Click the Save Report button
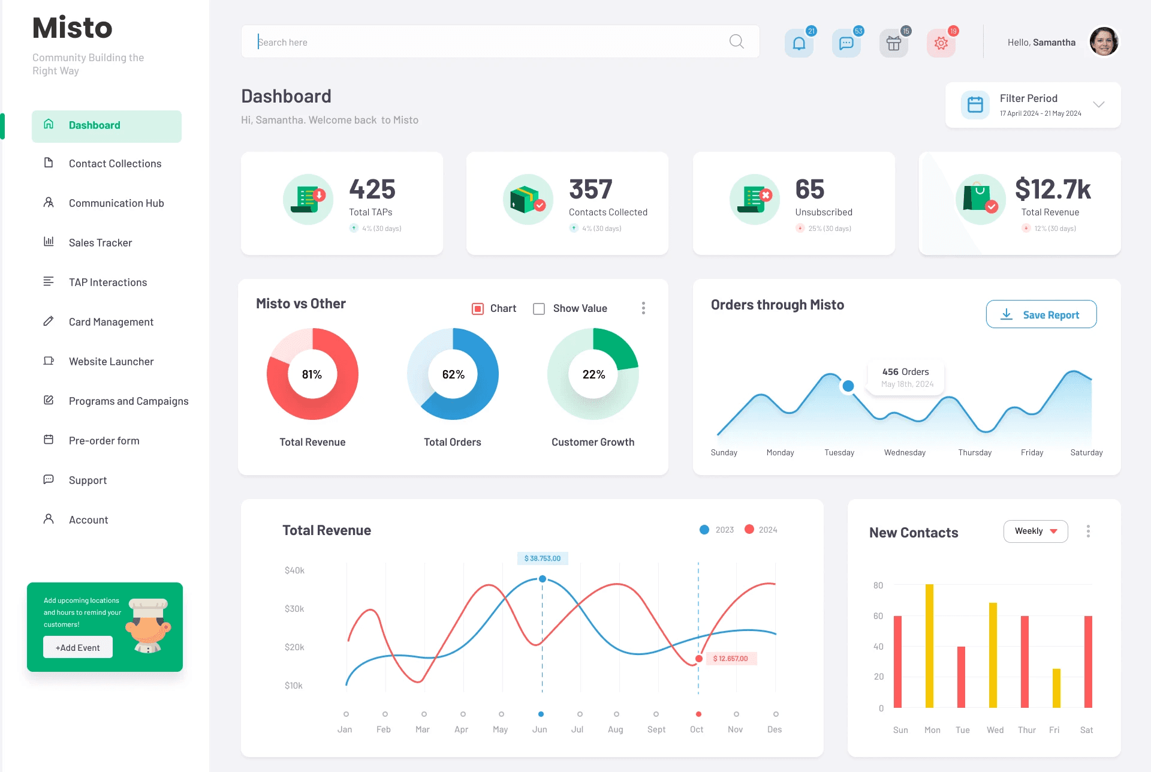Viewport: 1151px width, 772px height. 1041,314
